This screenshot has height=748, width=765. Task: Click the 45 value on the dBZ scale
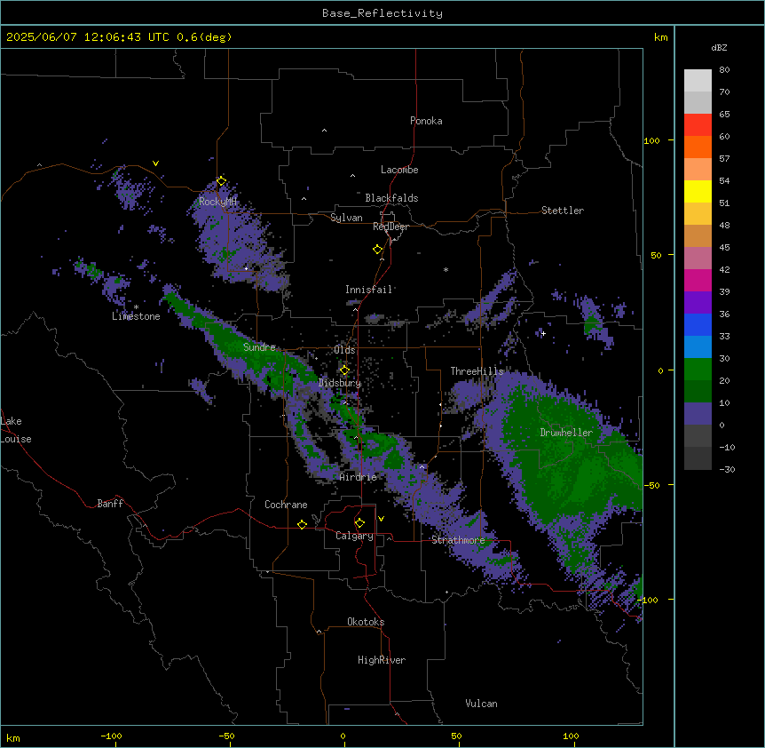click(x=724, y=248)
